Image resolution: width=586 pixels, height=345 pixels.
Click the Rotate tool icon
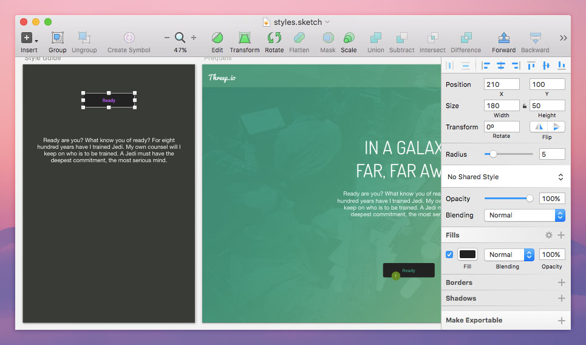click(x=274, y=38)
